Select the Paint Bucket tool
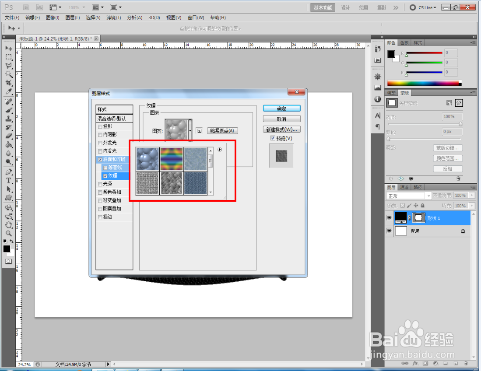Viewport: 481px width, 371px height. click(9, 144)
